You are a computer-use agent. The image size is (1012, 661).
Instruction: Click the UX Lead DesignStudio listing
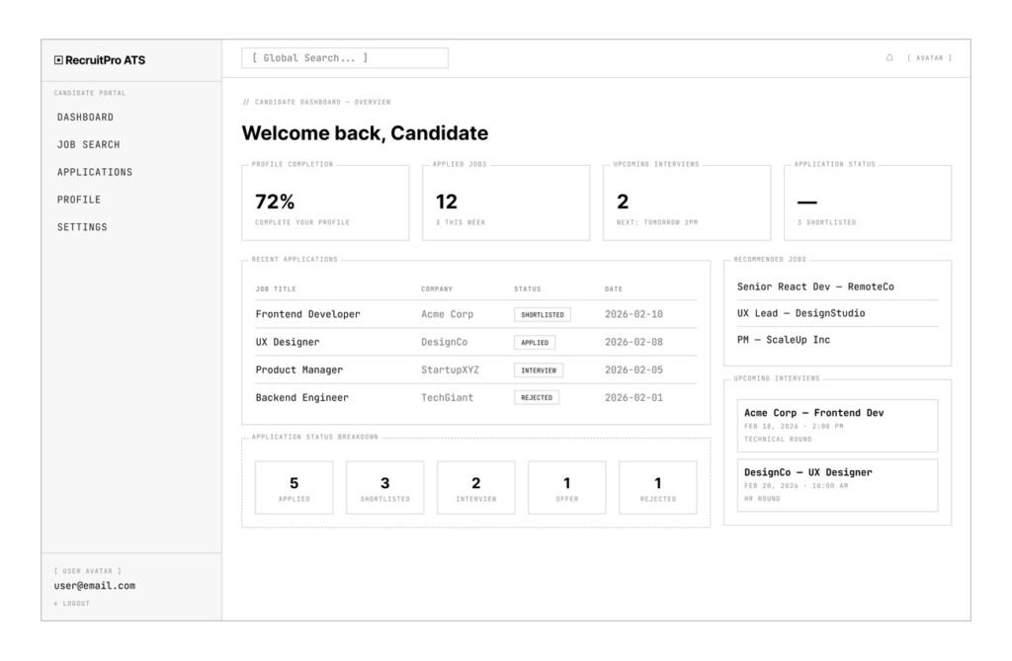tap(801, 312)
